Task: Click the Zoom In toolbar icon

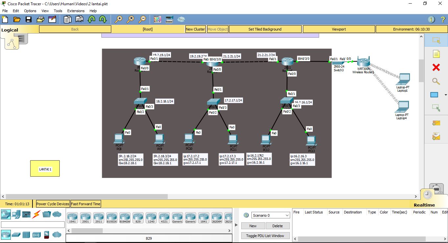Action: 119,19
